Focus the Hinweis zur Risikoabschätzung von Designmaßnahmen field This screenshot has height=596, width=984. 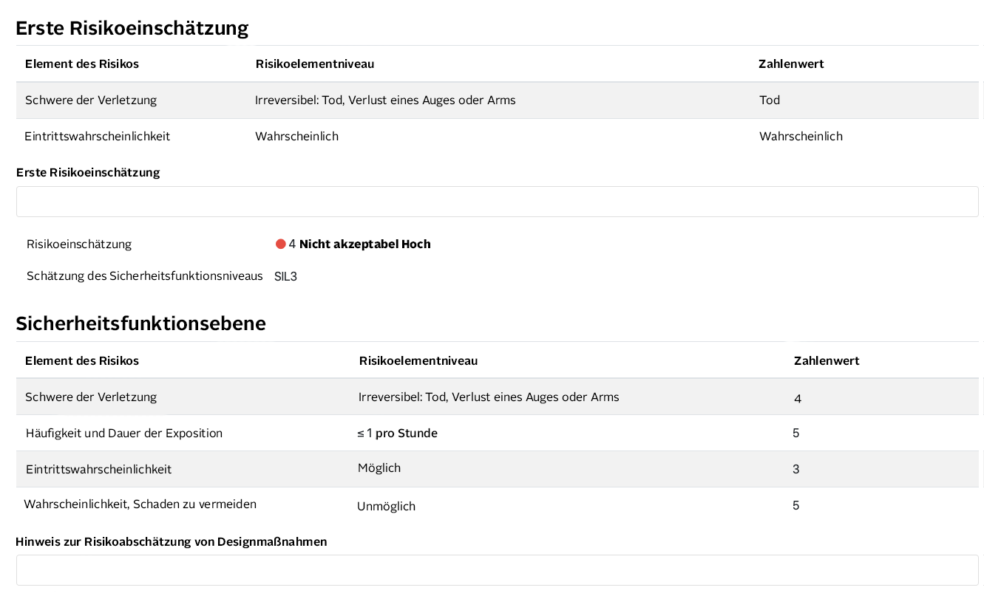[497, 570]
